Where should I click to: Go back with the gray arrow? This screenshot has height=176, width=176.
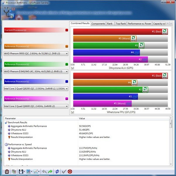click(44, 172)
